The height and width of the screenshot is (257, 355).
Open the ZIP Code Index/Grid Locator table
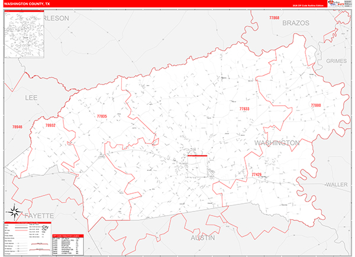click(x=68, y=245)
